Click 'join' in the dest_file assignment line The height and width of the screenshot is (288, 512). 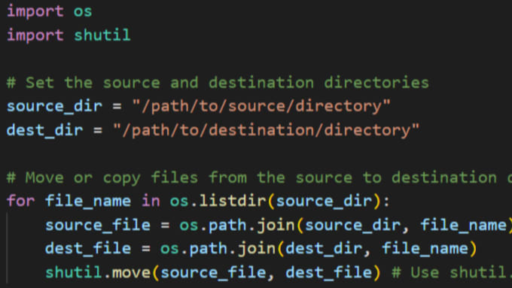[257, 249]
